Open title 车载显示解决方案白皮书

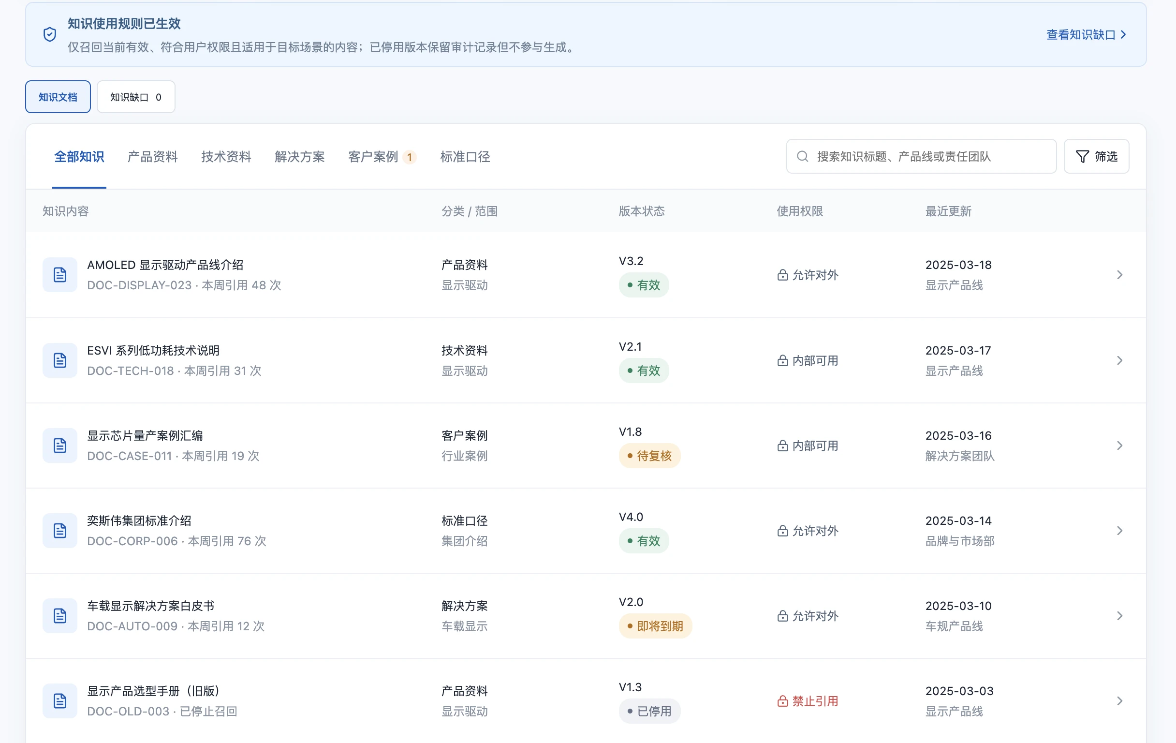[151, 606]
